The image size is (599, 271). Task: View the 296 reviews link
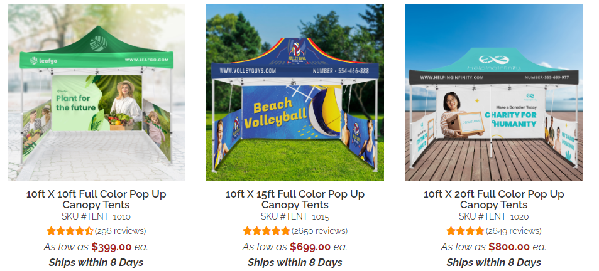[120, 231]
